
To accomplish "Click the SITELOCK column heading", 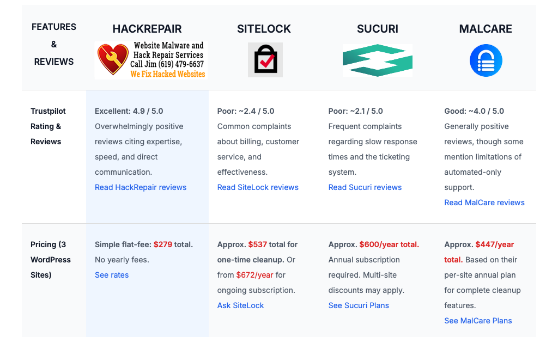I will click(x=264, y=29).
